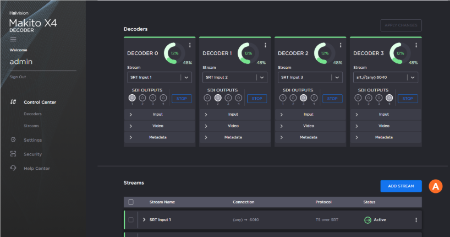Open Decoder 3 Stream dropdown

click(x=386, y=77)
